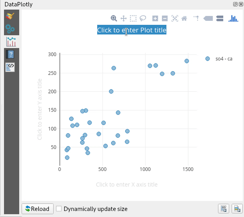This screenshot has height=217, width=244.
Task: Select the Plotly zoom magnifier tool
Action: click(x=114, y=18)
